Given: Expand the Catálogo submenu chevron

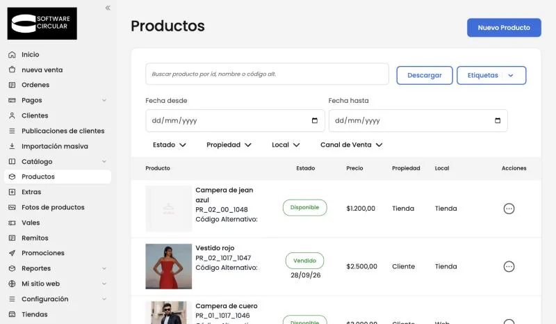Looking at the screenshot, I should tap(104, 161).
